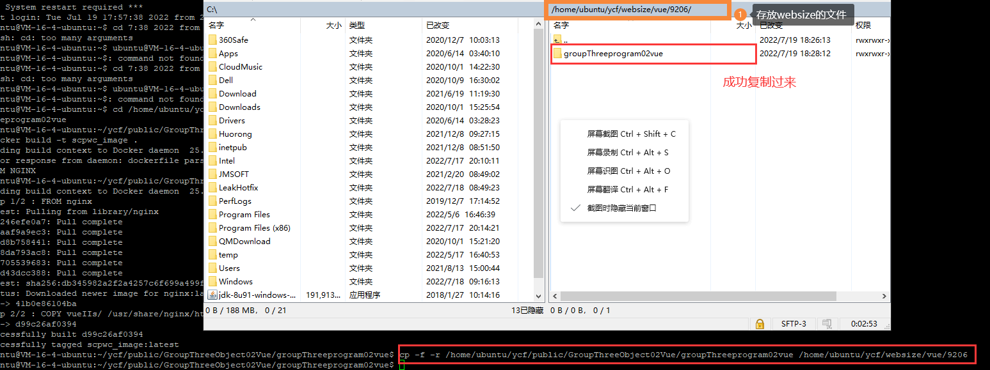Select the Downloads folder

[x=239, y=107]
